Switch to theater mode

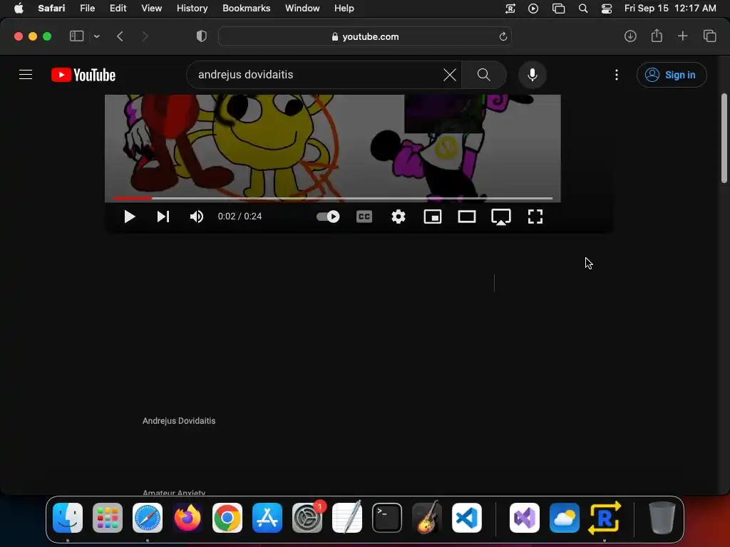point(466,217)
